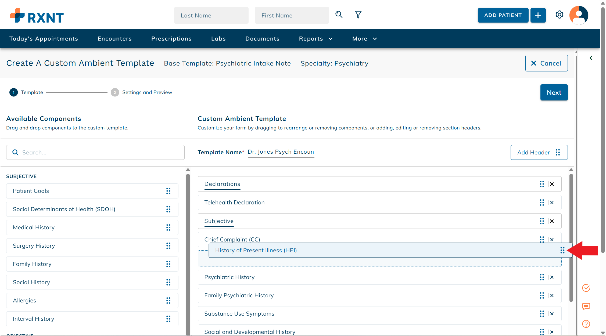
Task: Open the patient filter funnel icon
Action: coord(358,15)
